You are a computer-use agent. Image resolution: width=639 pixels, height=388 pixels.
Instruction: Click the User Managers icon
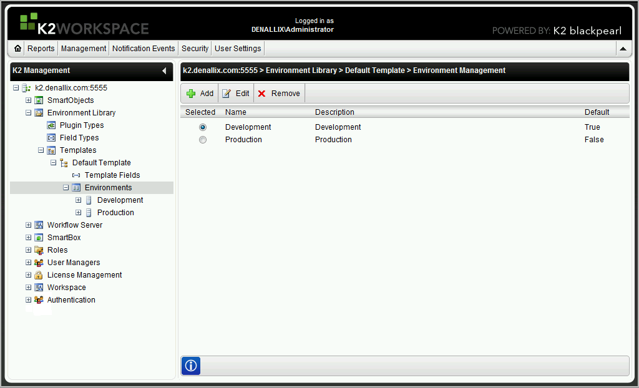(39, 263)
